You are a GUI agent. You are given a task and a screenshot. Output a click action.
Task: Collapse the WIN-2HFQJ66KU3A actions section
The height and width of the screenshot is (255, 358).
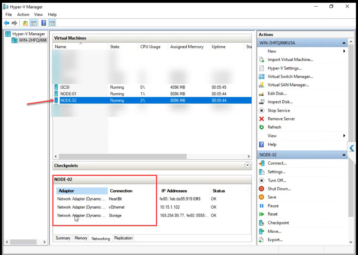tap(344, 43)
